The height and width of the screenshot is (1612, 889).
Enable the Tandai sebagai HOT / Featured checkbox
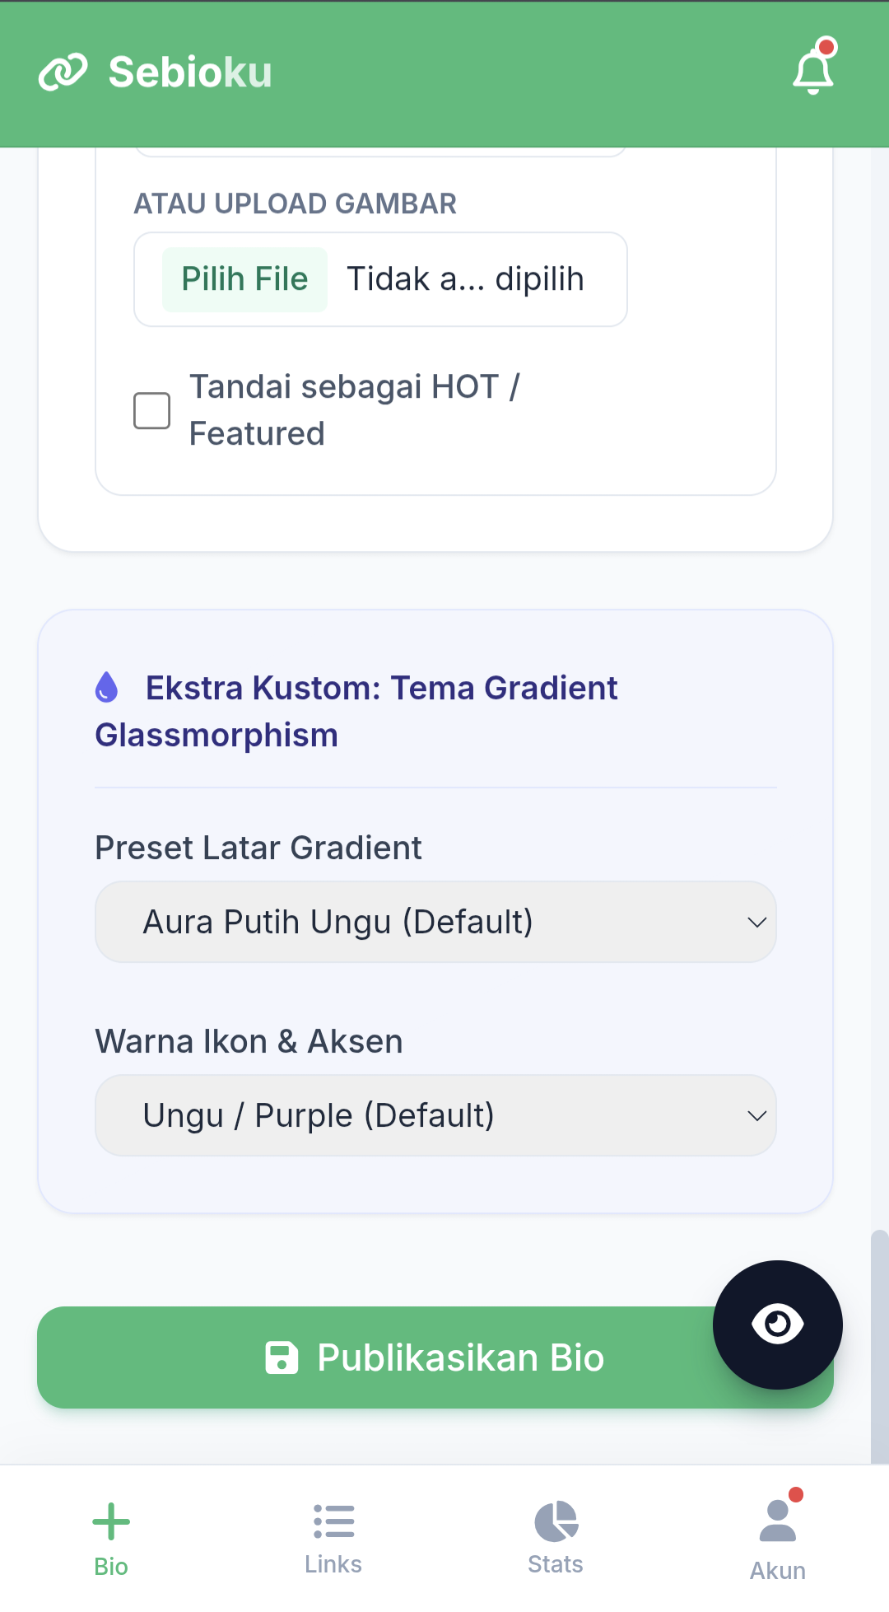tap(152, 410)
